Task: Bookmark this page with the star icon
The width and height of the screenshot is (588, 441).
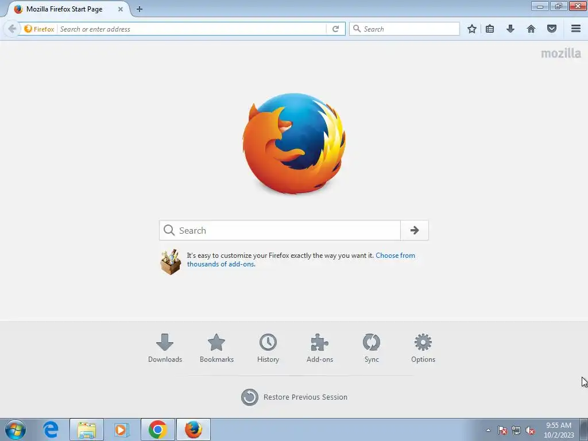Action: pyautogui.click(x=472, y=29)
